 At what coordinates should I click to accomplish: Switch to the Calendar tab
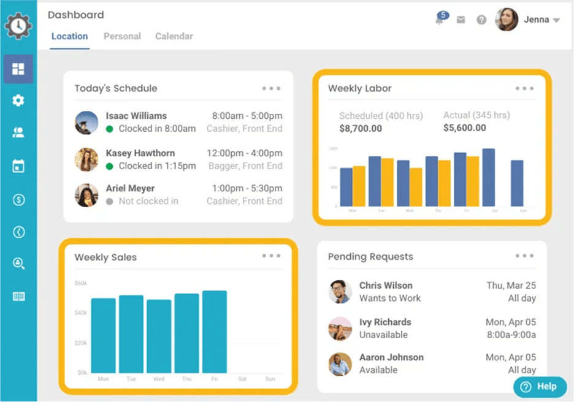click(x=174, y=37)
